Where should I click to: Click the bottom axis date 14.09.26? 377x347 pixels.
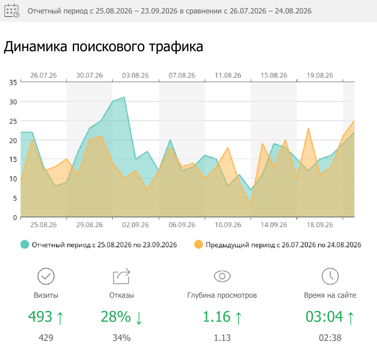click(x=274, y=225)
